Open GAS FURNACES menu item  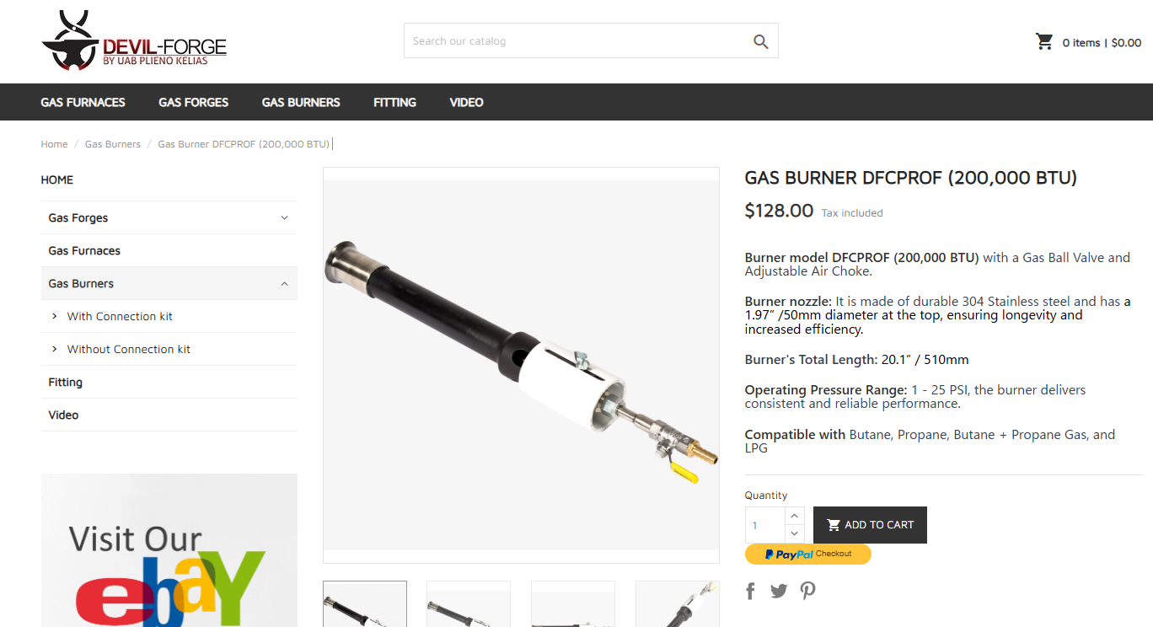point(83,102)
